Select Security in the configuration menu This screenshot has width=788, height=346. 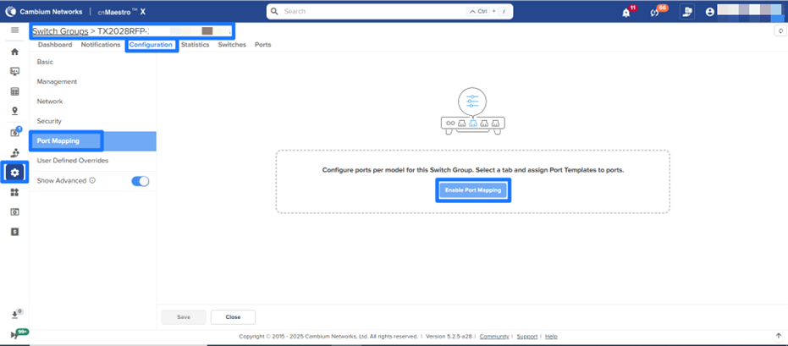coord(49,121)
